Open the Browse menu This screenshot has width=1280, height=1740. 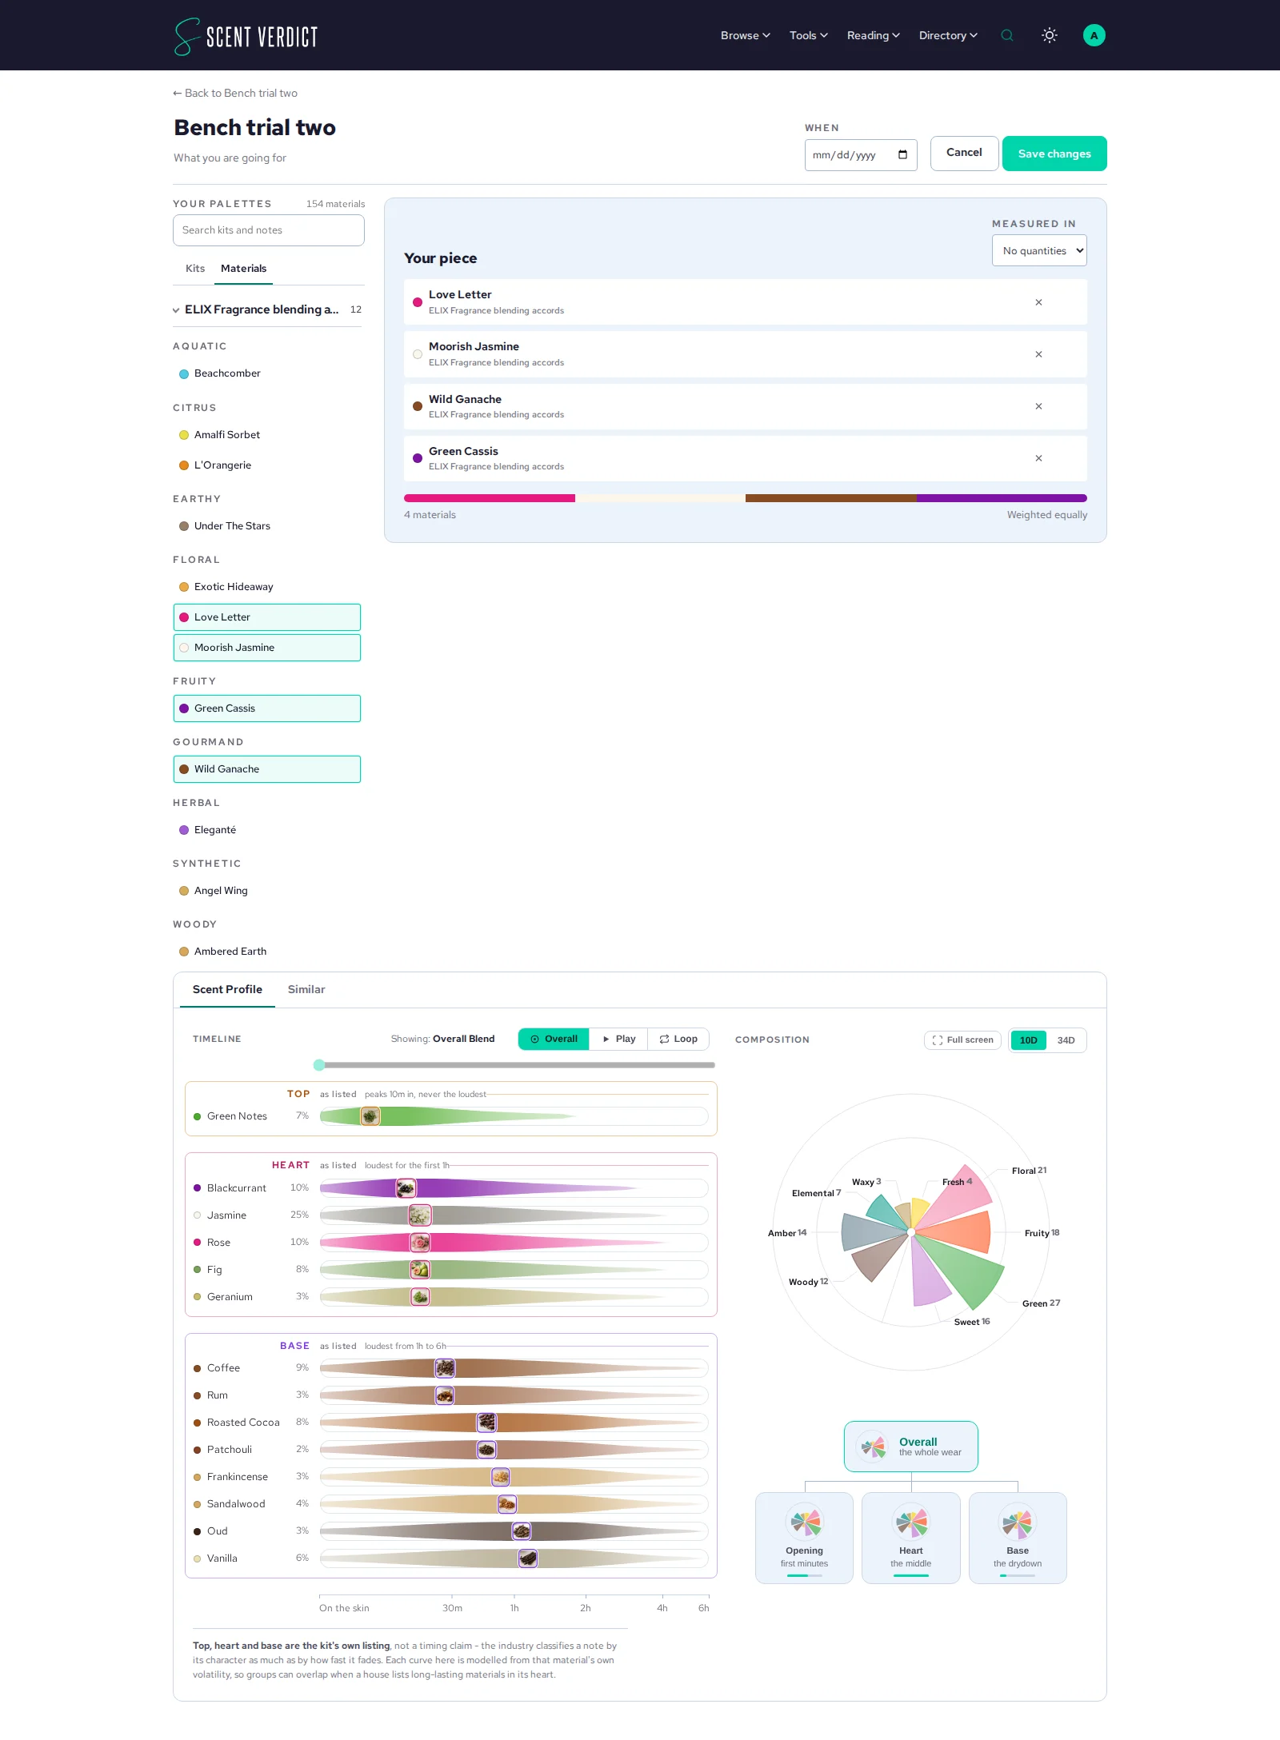[x=745, y=35]
